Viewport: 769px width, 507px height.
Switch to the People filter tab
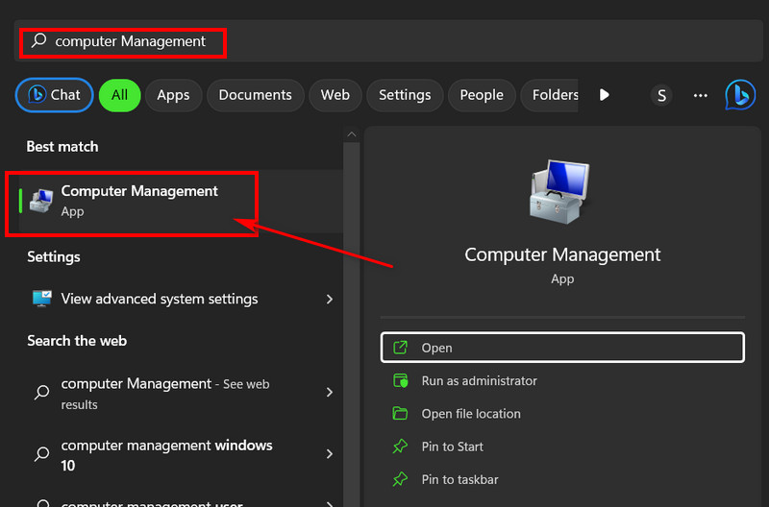(x=482, y=95)
